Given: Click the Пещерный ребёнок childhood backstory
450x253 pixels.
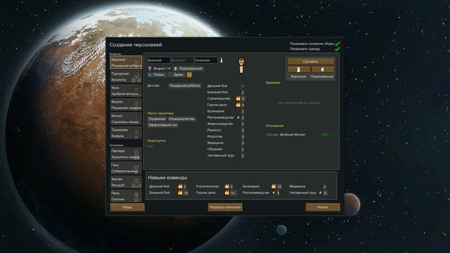Looking at the screenshot, I should (185, 86).
